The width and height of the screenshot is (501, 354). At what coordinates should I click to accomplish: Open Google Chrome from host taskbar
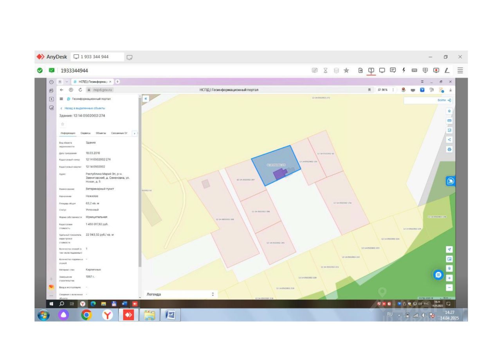coord(87,315)
